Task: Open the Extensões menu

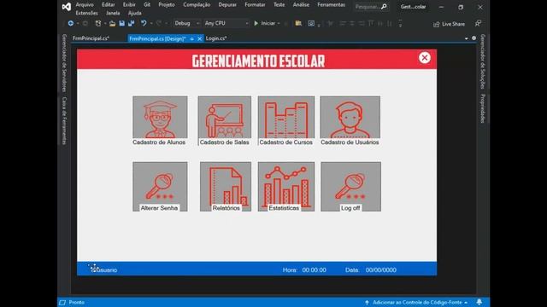Action: 86,14
